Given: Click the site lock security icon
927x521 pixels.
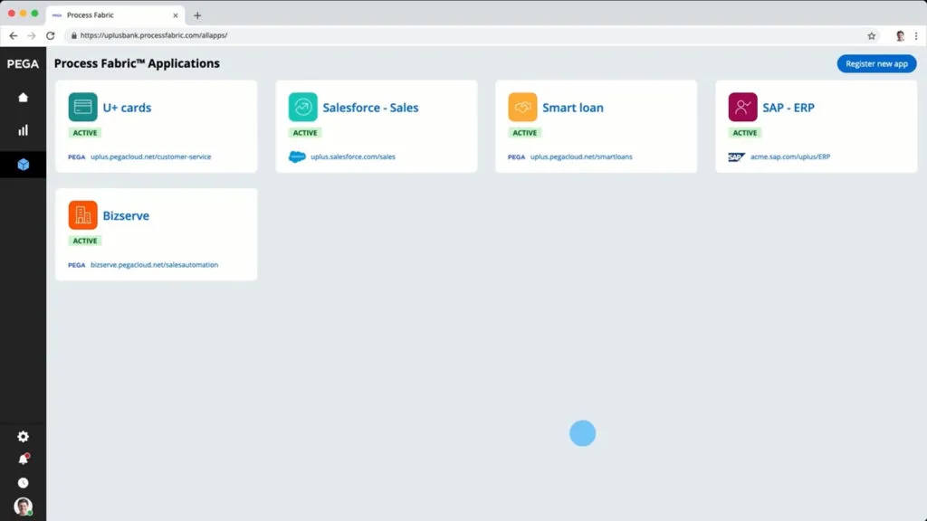Looking at the screenshot, I should (74, 35).
